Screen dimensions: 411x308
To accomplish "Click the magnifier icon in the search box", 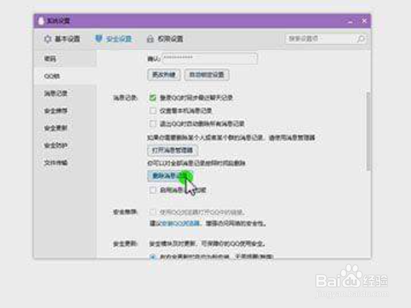I will point(361,39).
